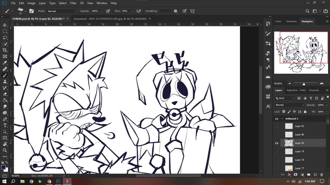330x185 pixels.
Task: Toggle lock transparent pixels
Action: pos(284,112)
